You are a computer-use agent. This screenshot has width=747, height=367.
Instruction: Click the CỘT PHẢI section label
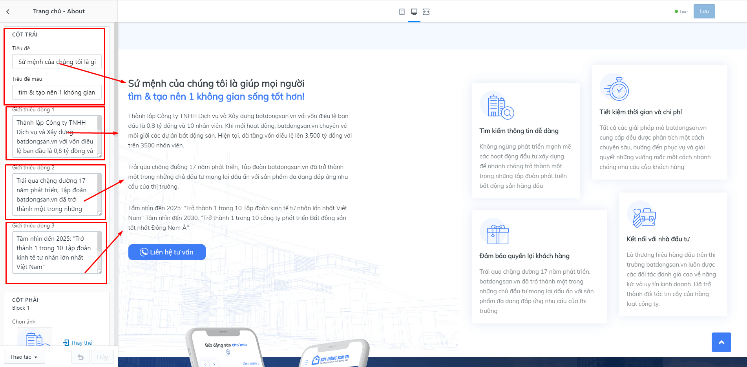pos(25,300)
